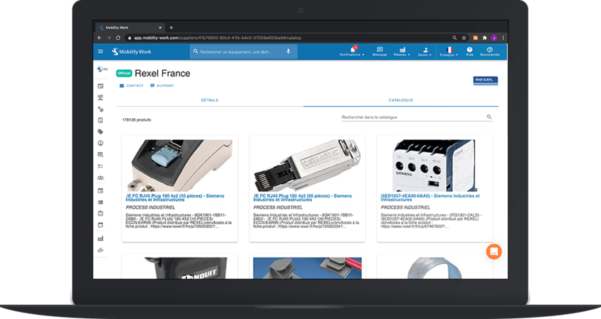601x319 pixels.
Task: Expand the Notifications dropdown
Action: tap(352, 52)
